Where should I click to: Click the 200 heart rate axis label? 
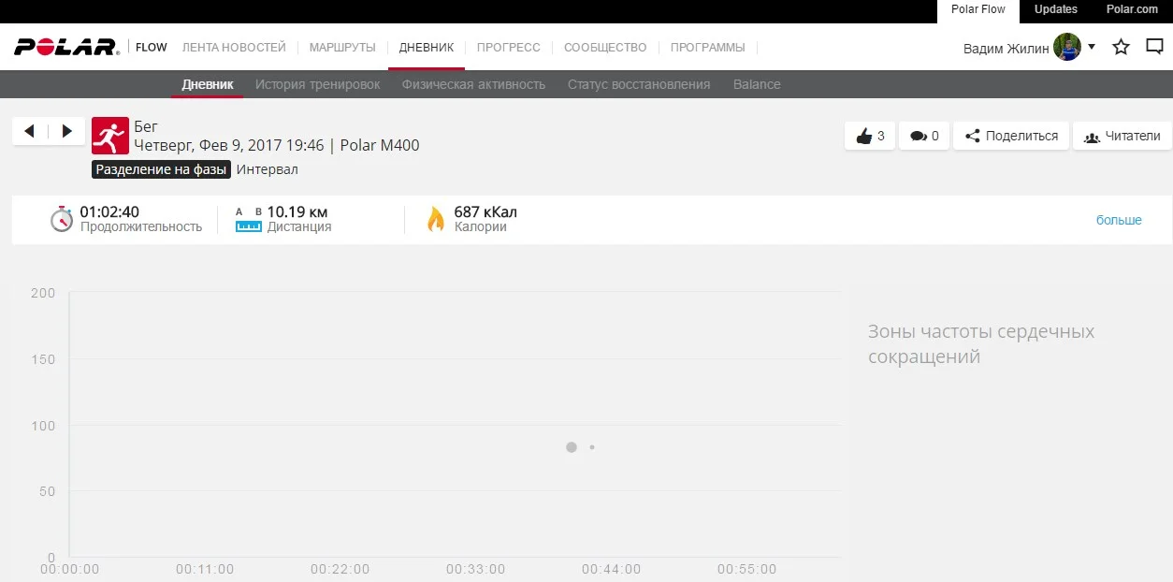pos(43,293)
